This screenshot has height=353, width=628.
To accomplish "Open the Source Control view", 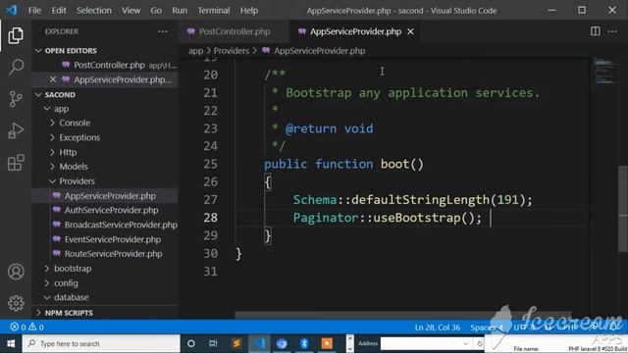I will 16,99.
